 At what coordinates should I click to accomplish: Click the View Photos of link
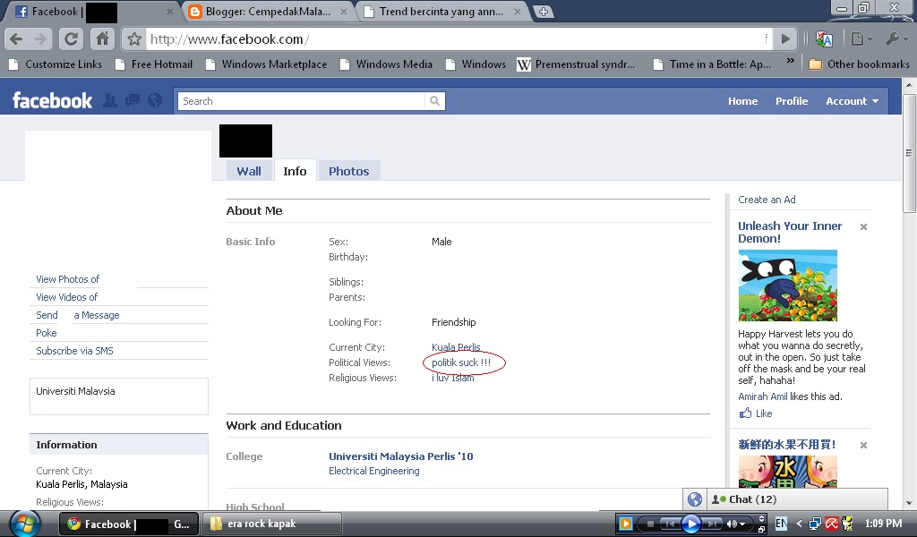(x=68, y=279)
